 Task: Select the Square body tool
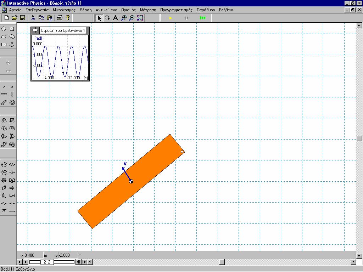point(12,29)
